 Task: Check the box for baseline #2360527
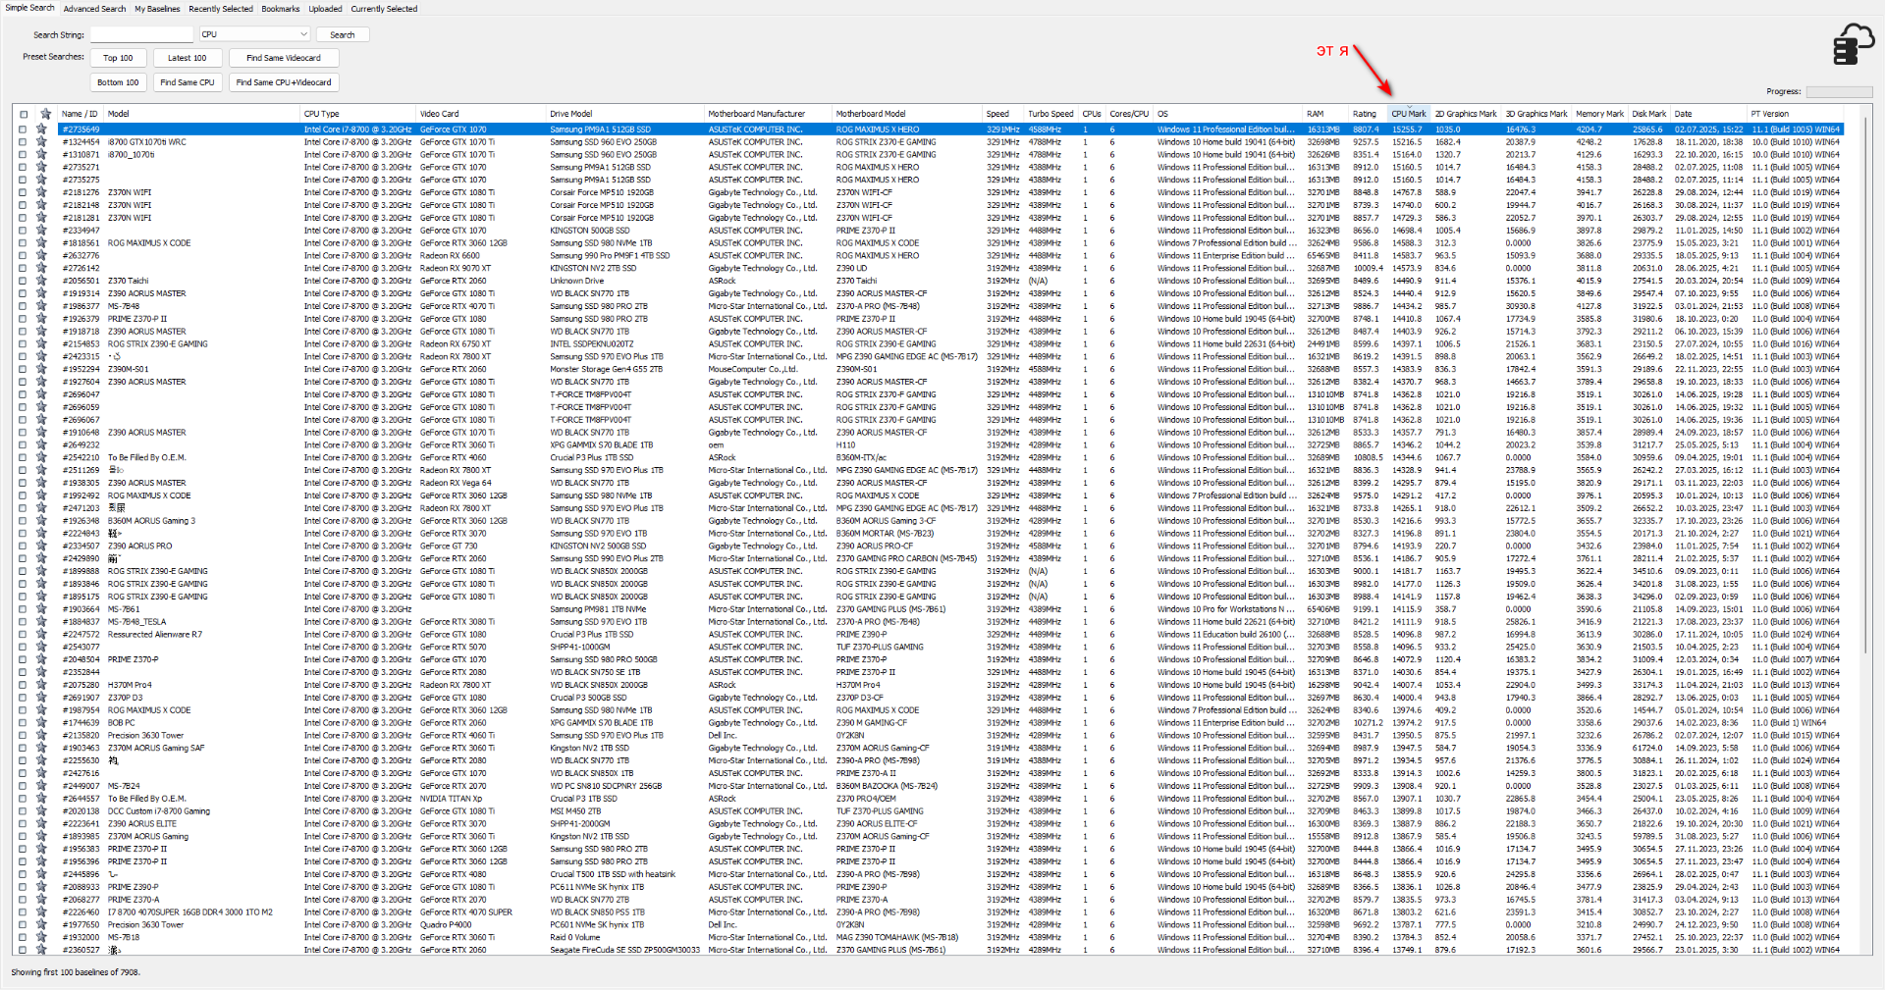click(x=24, y=950)
